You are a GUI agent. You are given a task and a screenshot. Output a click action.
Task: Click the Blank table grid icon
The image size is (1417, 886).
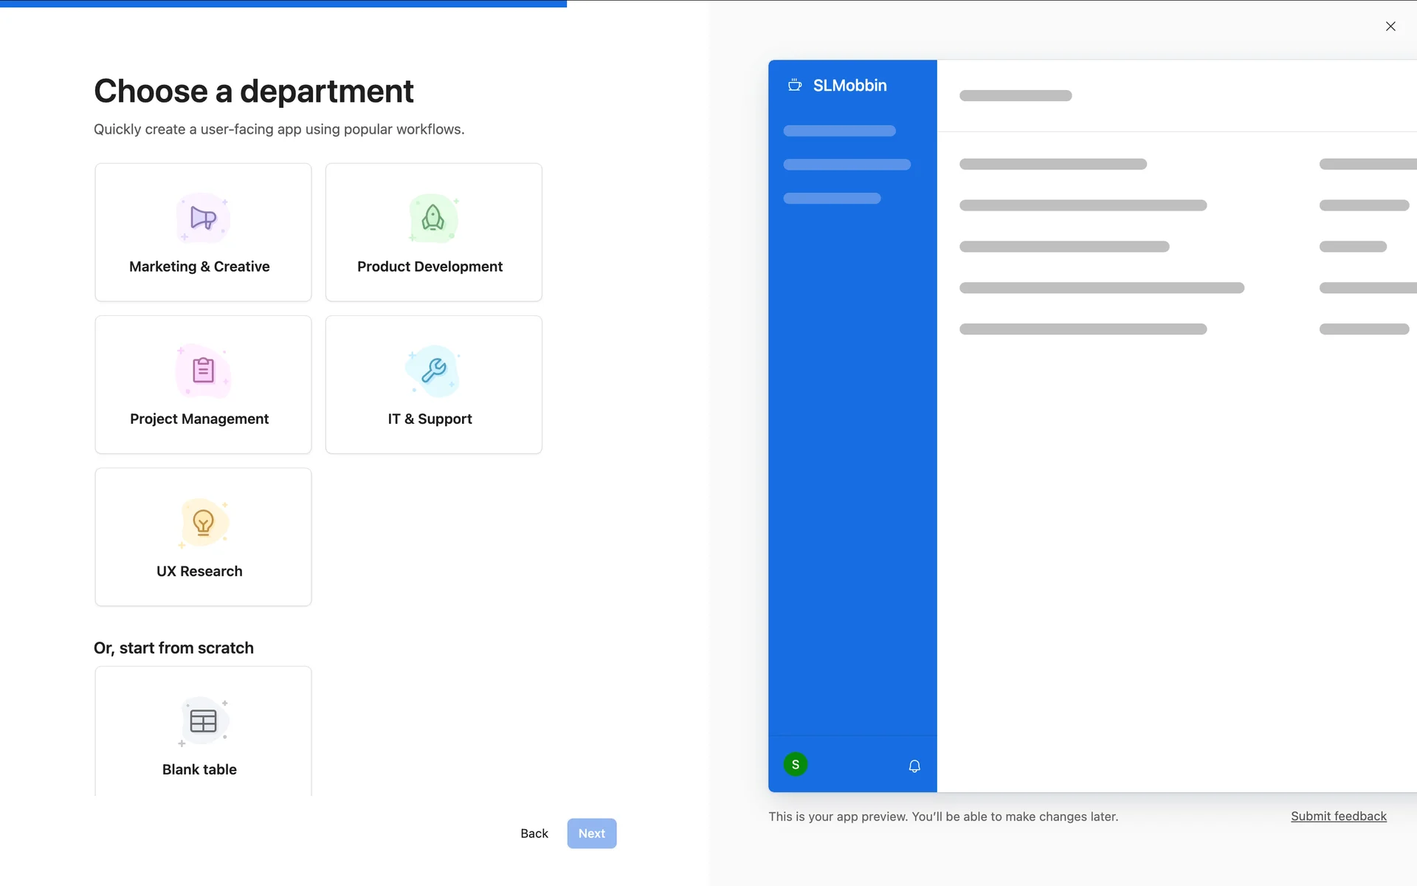click(x=203, y=721)
